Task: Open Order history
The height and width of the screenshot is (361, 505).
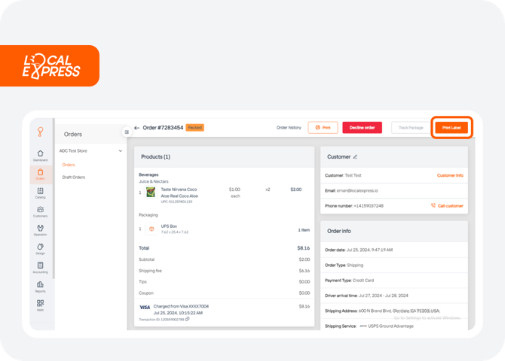Action: [289, 128]
